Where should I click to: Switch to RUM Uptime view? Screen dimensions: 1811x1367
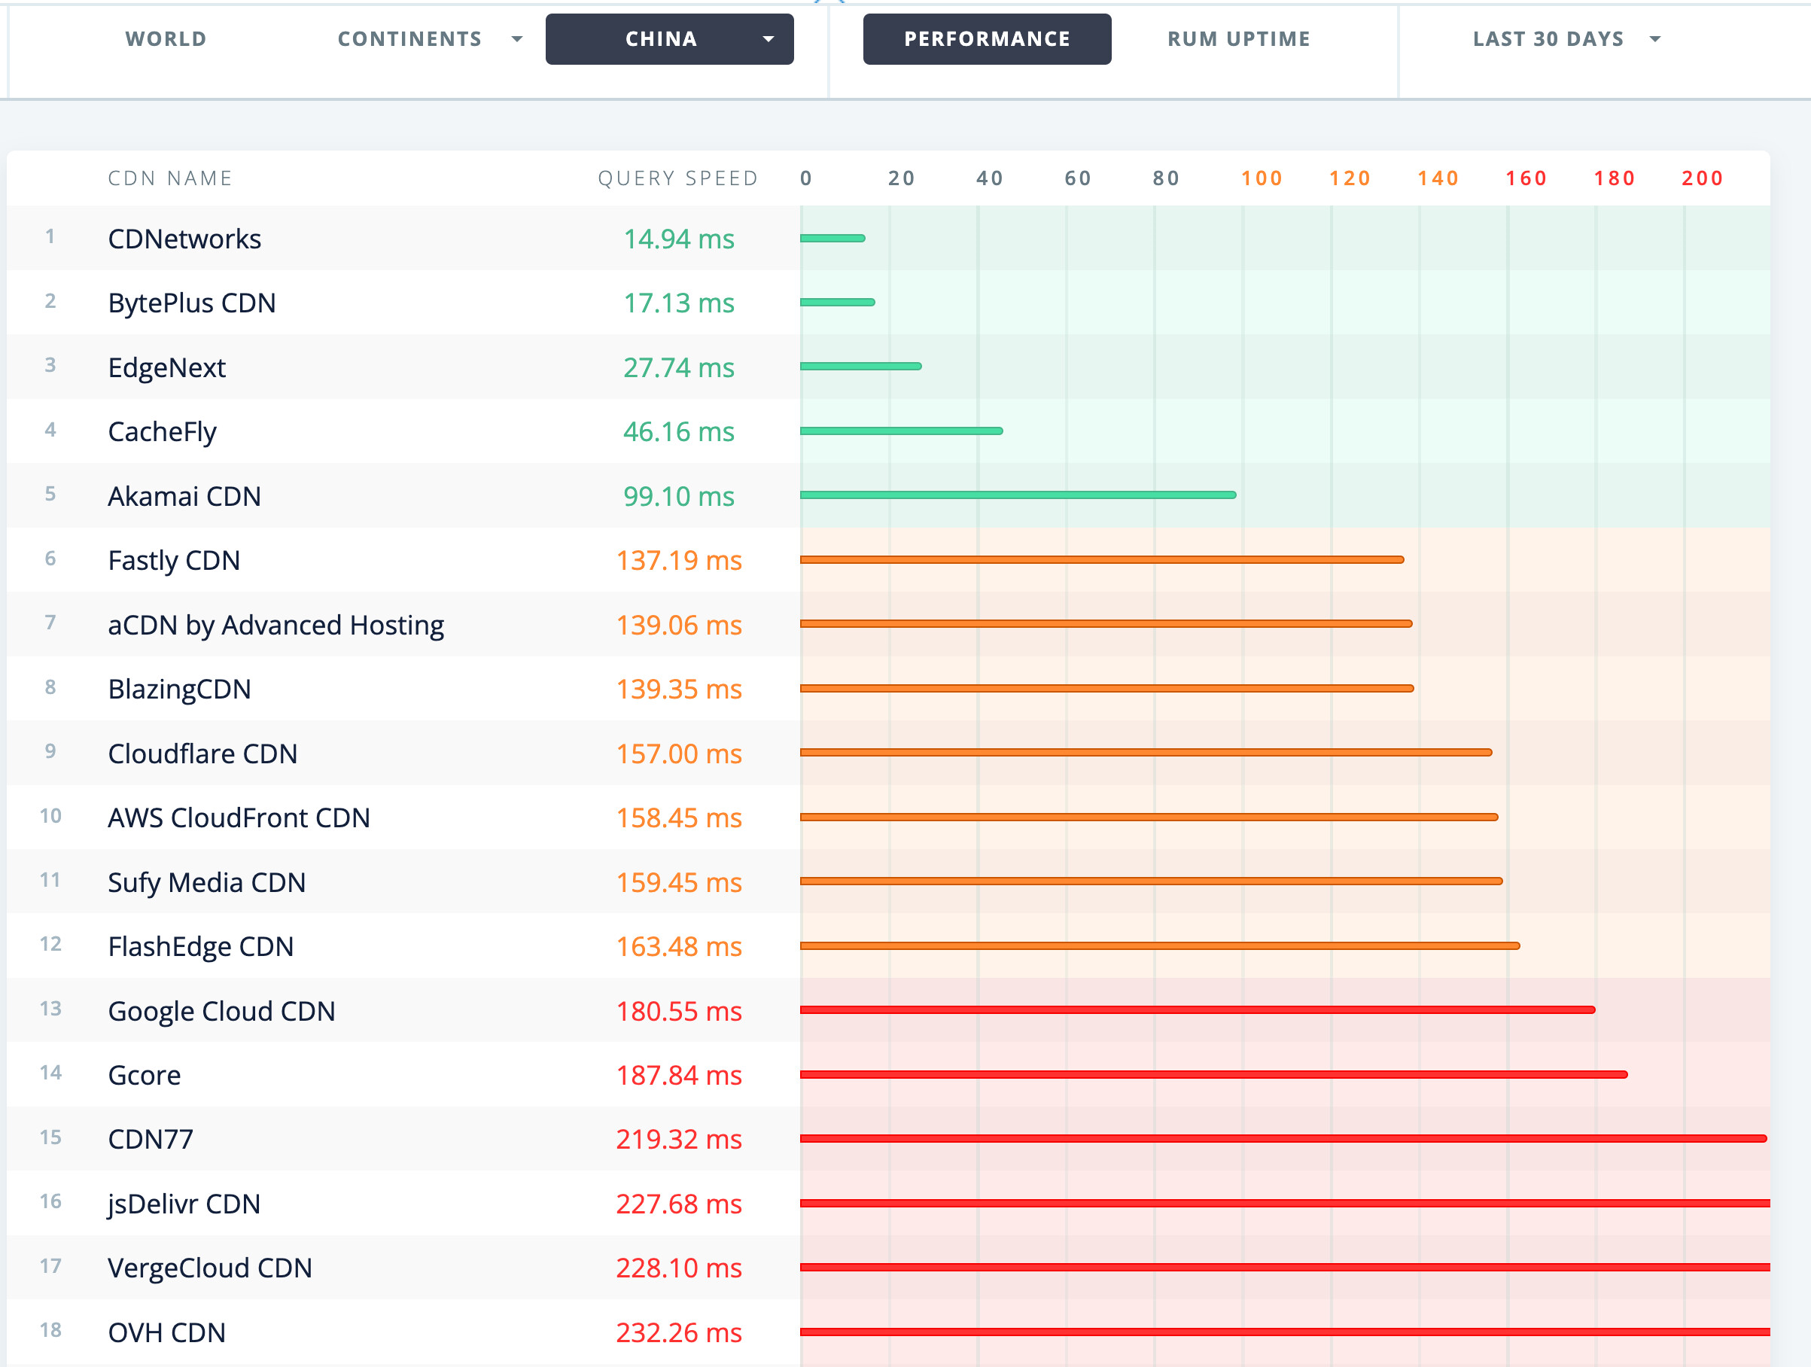1238,39
